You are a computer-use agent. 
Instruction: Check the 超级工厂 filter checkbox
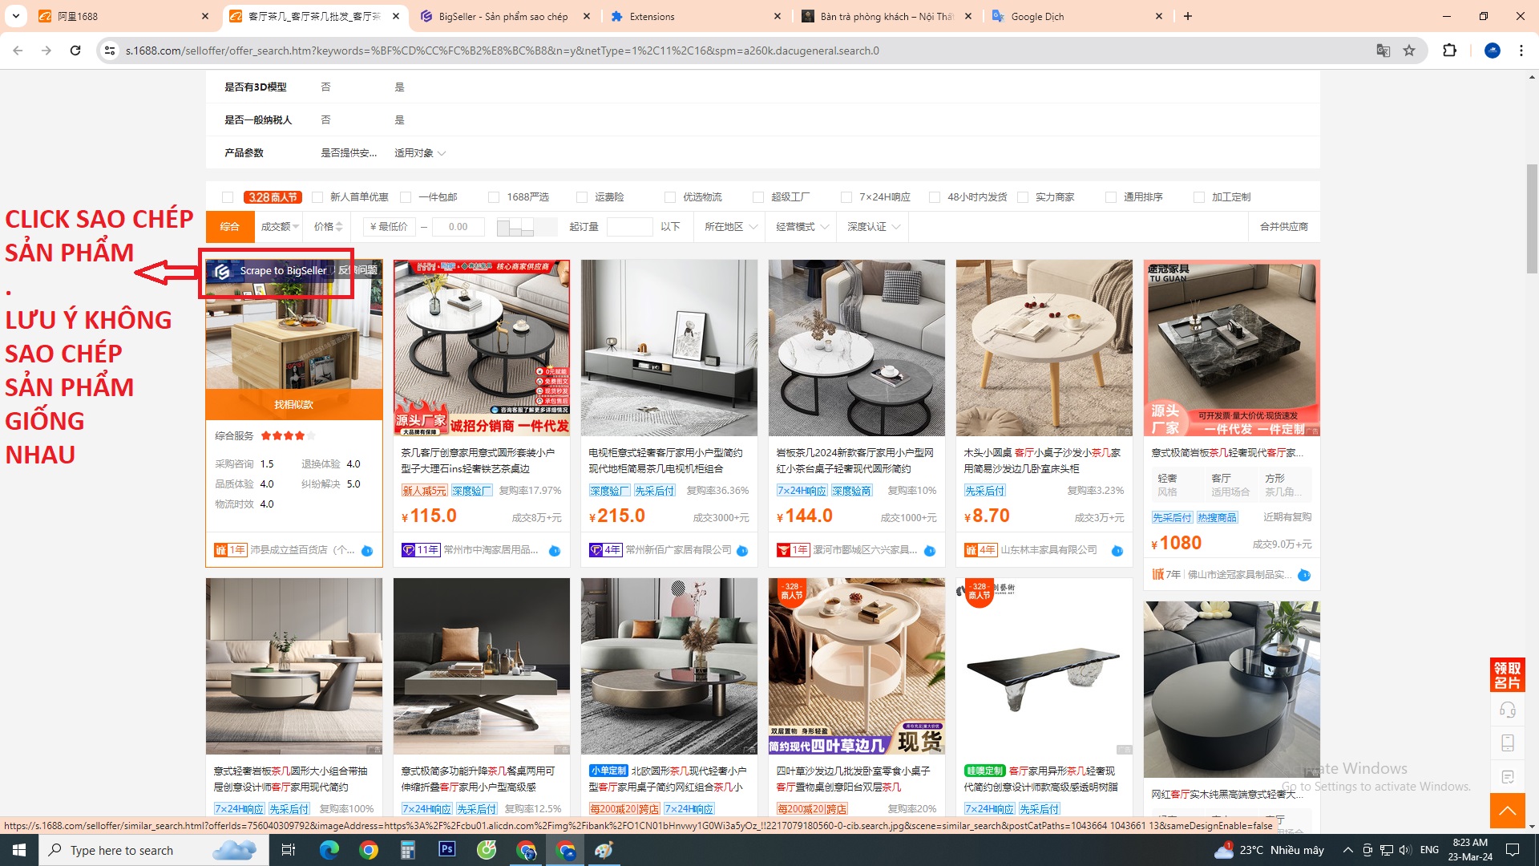[758, 197]
